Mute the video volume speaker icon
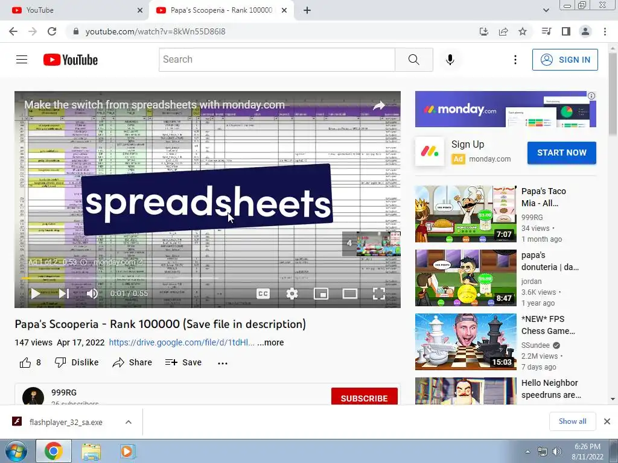This screenshot has width=618, height=463. 92,294
